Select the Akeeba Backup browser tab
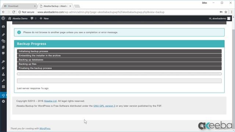The width and height of the screenshot is (235, 132). [55, 6]
